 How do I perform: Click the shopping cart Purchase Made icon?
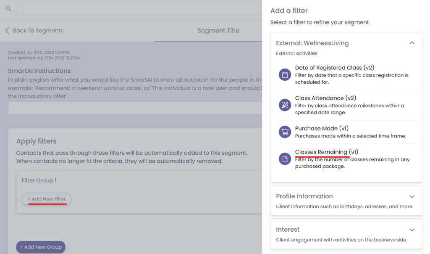285,132
